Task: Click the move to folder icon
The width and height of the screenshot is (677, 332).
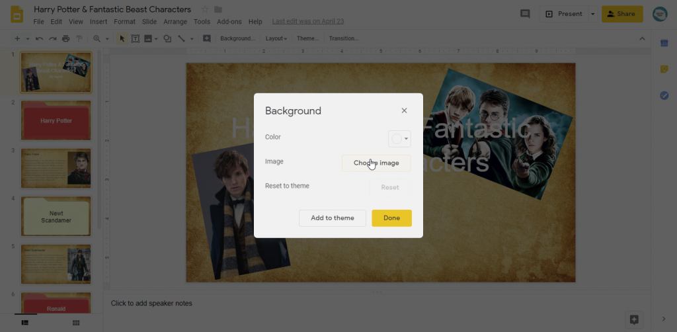Action: coord(218,9)
